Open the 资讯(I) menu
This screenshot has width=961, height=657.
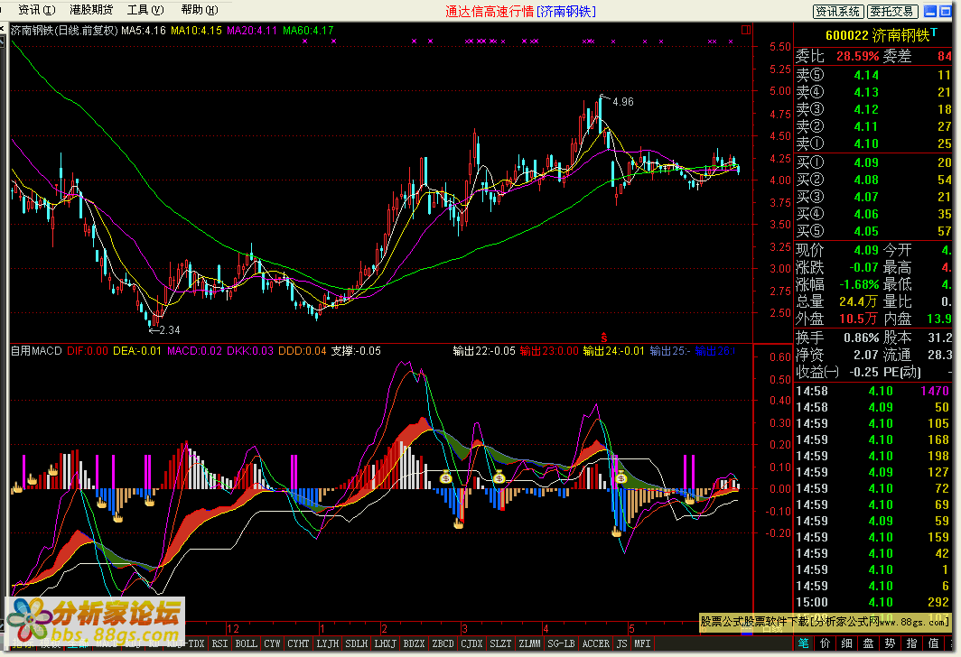click(x=37, y=10)
